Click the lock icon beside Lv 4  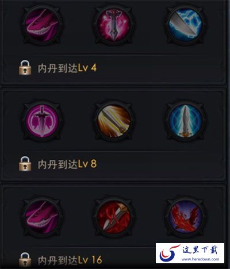(x=25, y=68)
